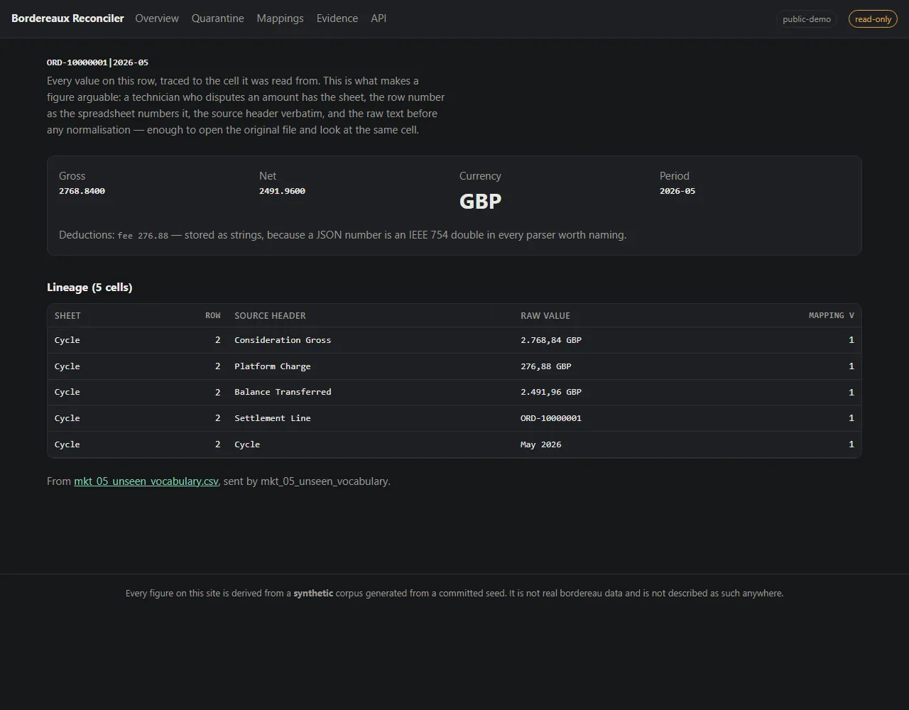Open the mkt_05_unseen_vocabulary.csv file link
Image resolution: width=909 pixels, height=710 pixels.
146,481
